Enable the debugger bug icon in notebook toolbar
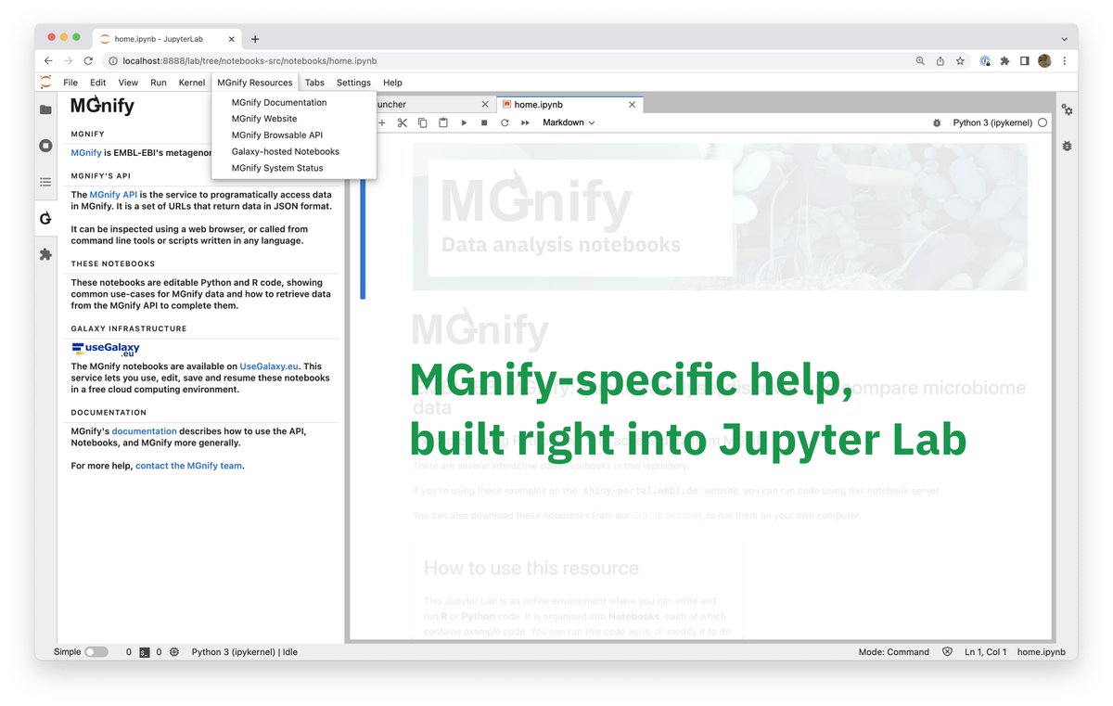Image resolution: width=1113 pixels, height=706 pixels. pos(937,122)
